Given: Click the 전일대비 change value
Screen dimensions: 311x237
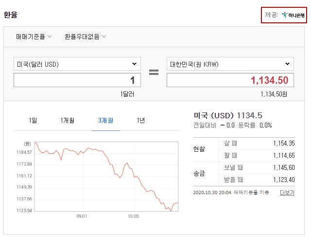Looking at the screenshot, I should (x=227, y=126).
